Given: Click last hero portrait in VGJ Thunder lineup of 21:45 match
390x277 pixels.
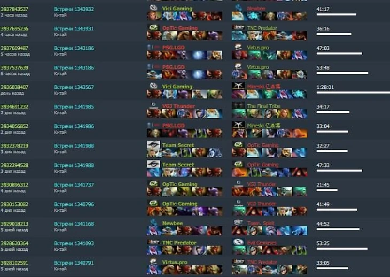Looking at the screenshot, I should [300, 191].
